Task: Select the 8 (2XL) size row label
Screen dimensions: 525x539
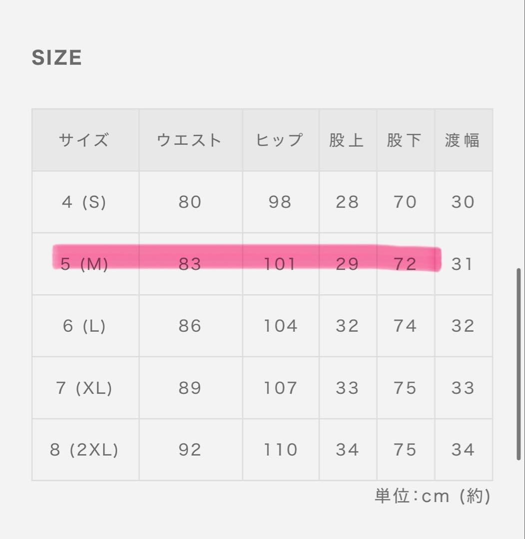Action: tap(84, 450)
